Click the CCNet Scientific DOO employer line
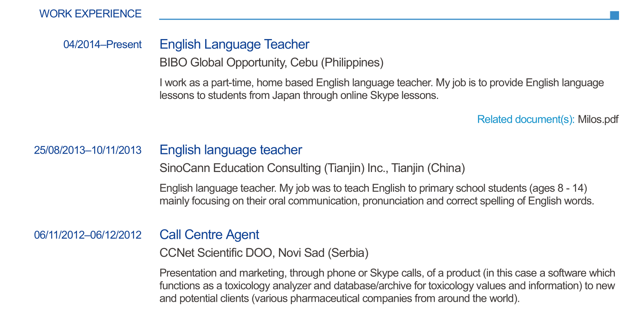The height and width of the screenshot is (317, 637). tap(264, 253)
